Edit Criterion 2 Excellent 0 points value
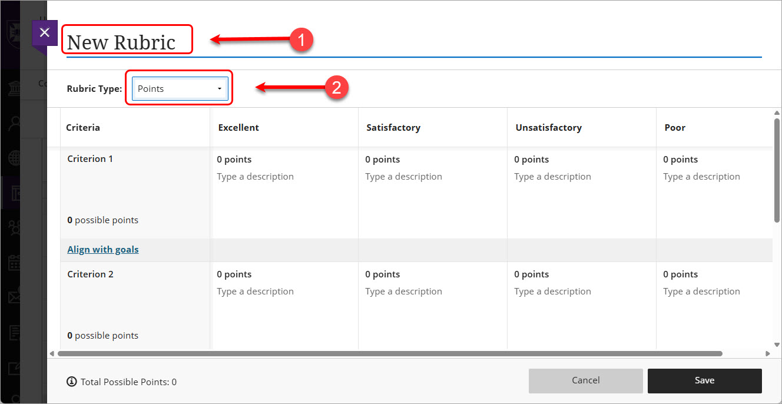Screen dimensions: 782x404 click(234, 274)
